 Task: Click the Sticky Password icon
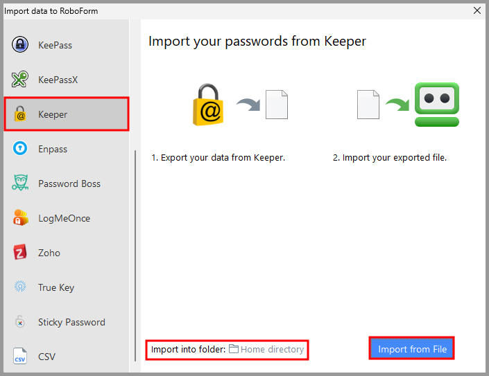20,322
